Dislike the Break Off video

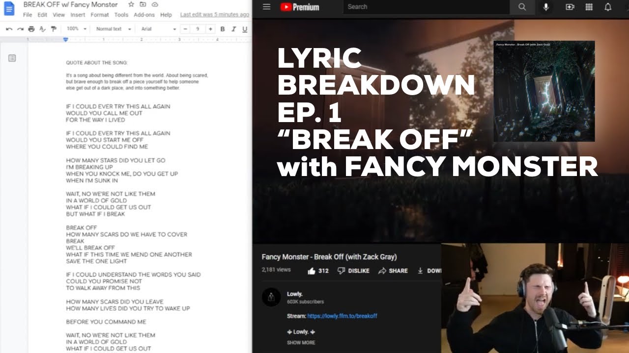[x=353, y=271]
